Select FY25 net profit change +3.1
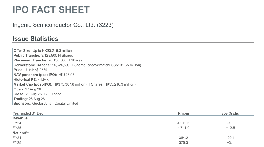The height and width of the screenshot is (147, 264). [x=230, y=143]
